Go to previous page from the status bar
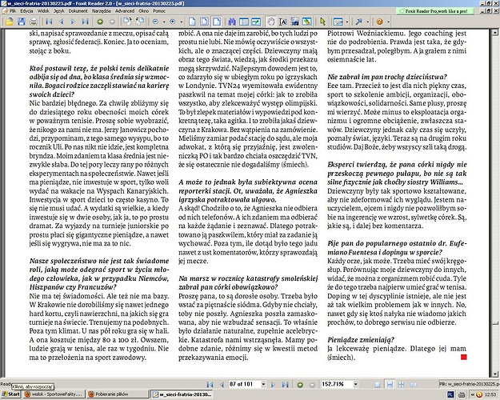 click(222, 385)
